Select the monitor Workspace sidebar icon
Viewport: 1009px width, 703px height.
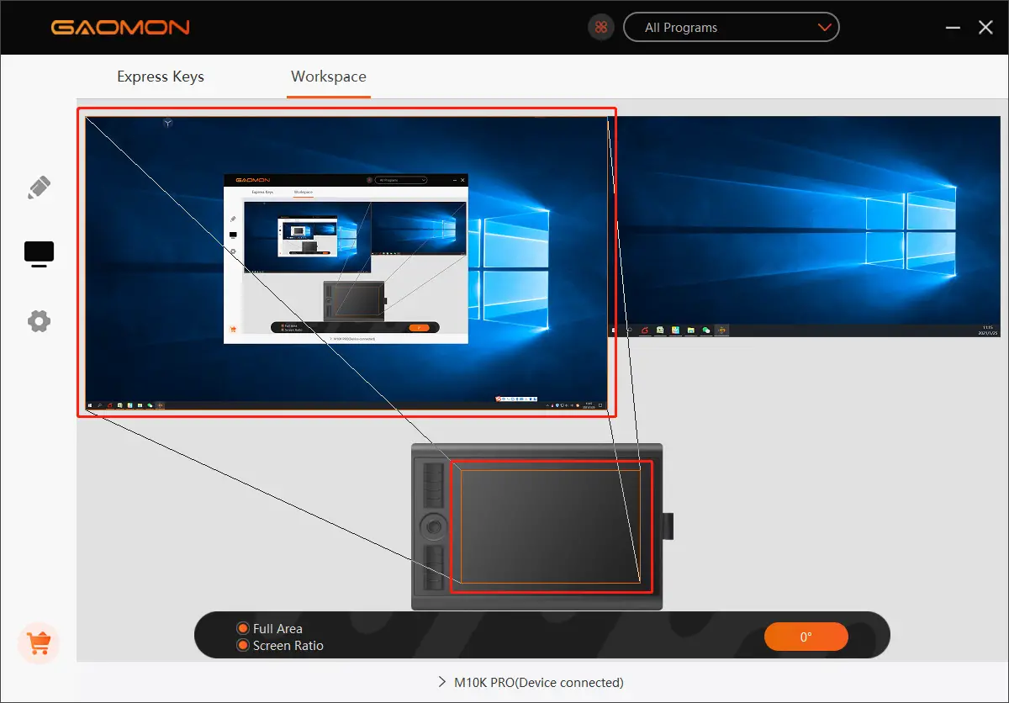click(40, 254)
